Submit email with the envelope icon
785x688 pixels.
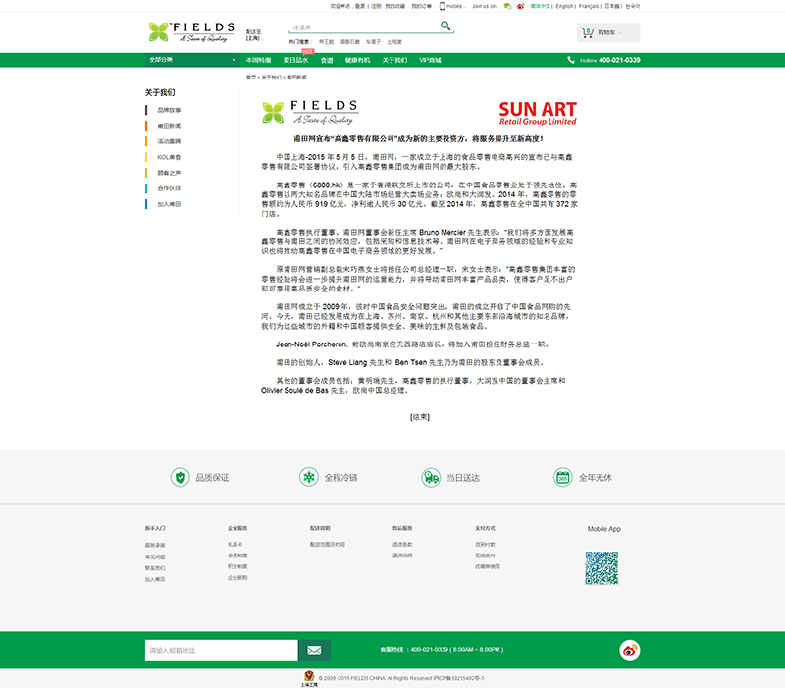(314, 650)
